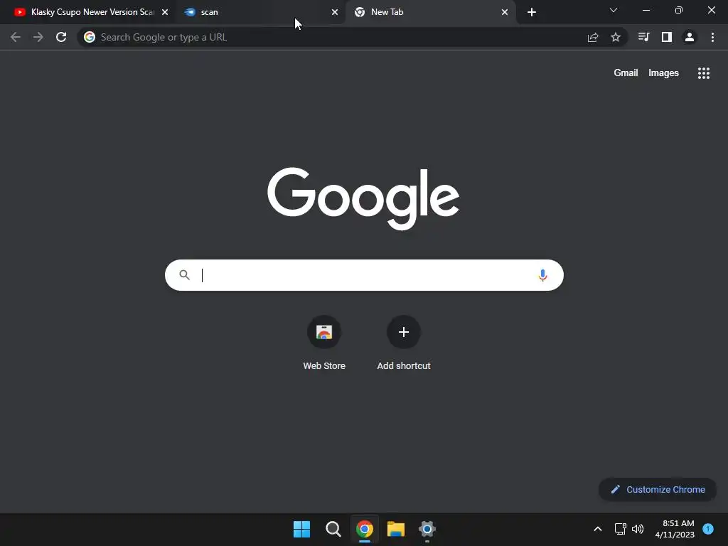
Task: Open Settings gear from taskbar
Action: [x=427, y=529]
